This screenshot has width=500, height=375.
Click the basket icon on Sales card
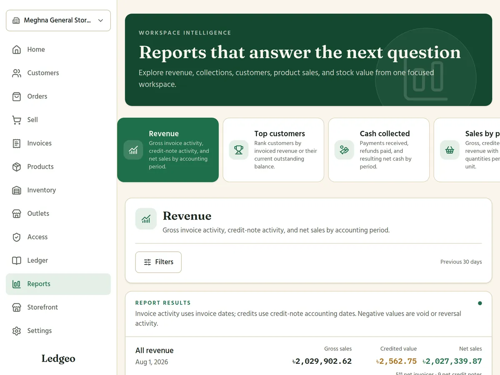click(450, 150)
